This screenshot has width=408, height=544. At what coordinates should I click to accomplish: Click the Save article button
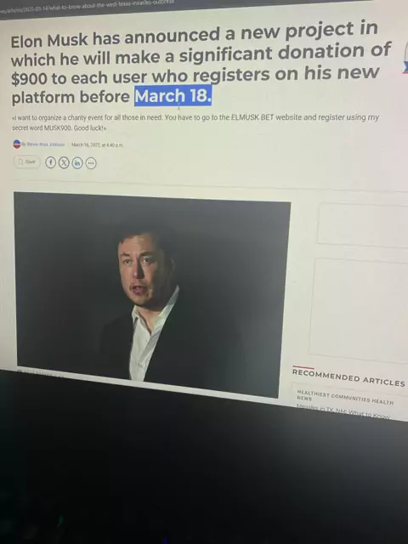27,161
